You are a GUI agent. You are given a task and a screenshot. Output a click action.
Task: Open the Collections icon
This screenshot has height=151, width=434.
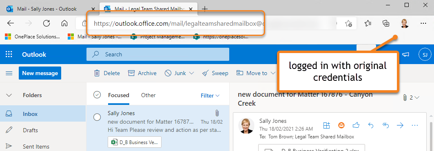(386, 24)
